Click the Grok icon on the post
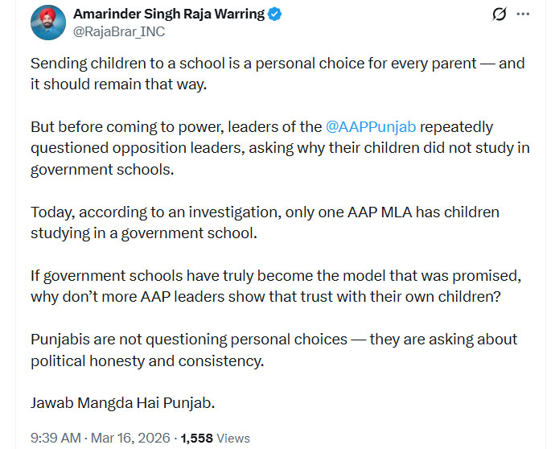 pyautogui.click(x=499, y=14)
